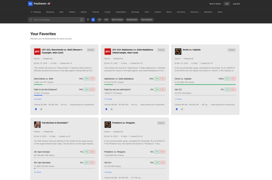Open Sports category
The image size is (272, 180).
click(x=84, y=12)
